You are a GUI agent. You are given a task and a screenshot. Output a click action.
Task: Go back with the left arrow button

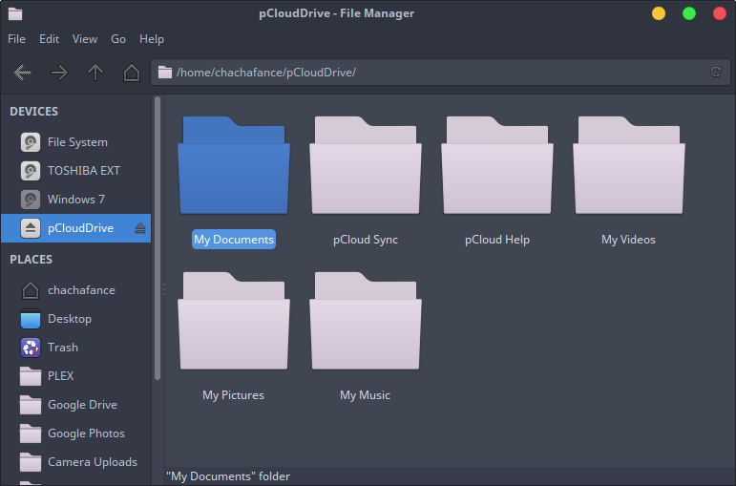pos(23,73)
